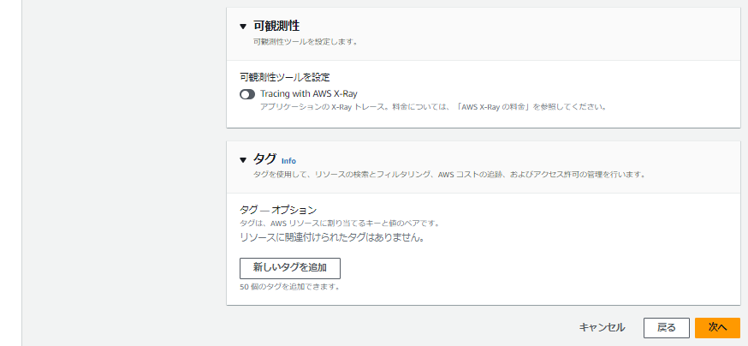Proceed with the 次へ button
This screenshot has height=346, width=748.
[717, 328]
